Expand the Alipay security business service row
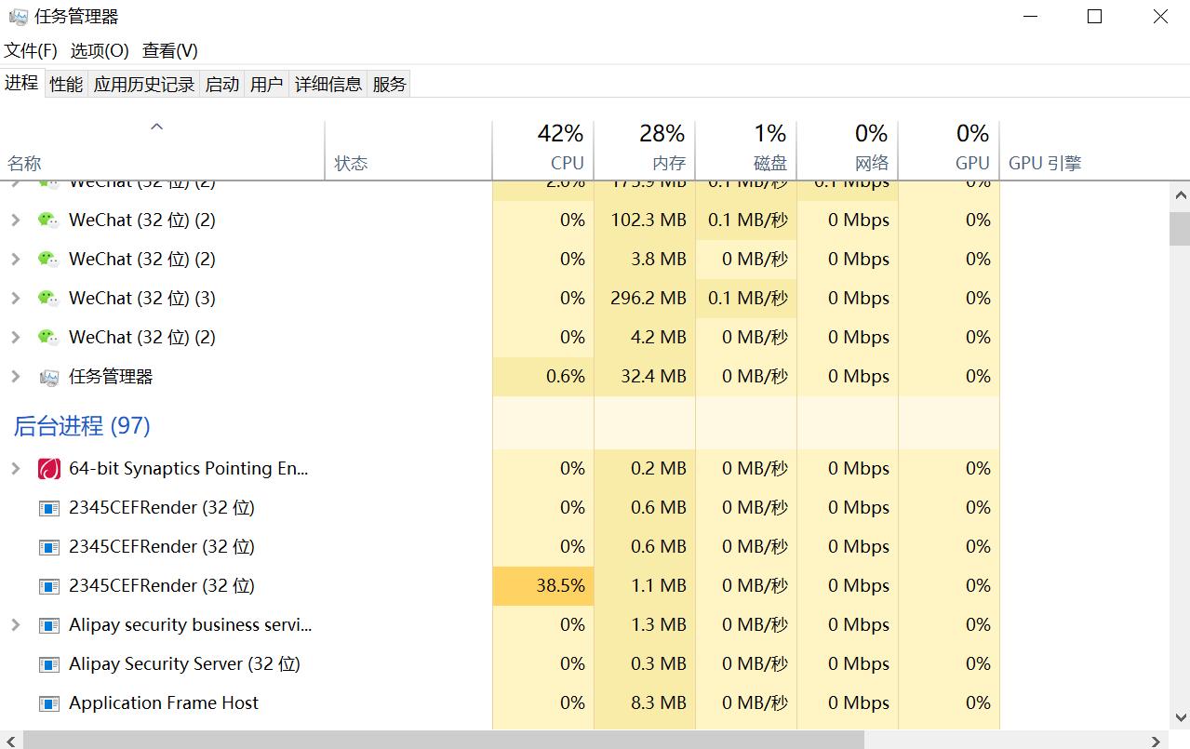Viewport: 1190px width, 749px height. click(16, 624)
